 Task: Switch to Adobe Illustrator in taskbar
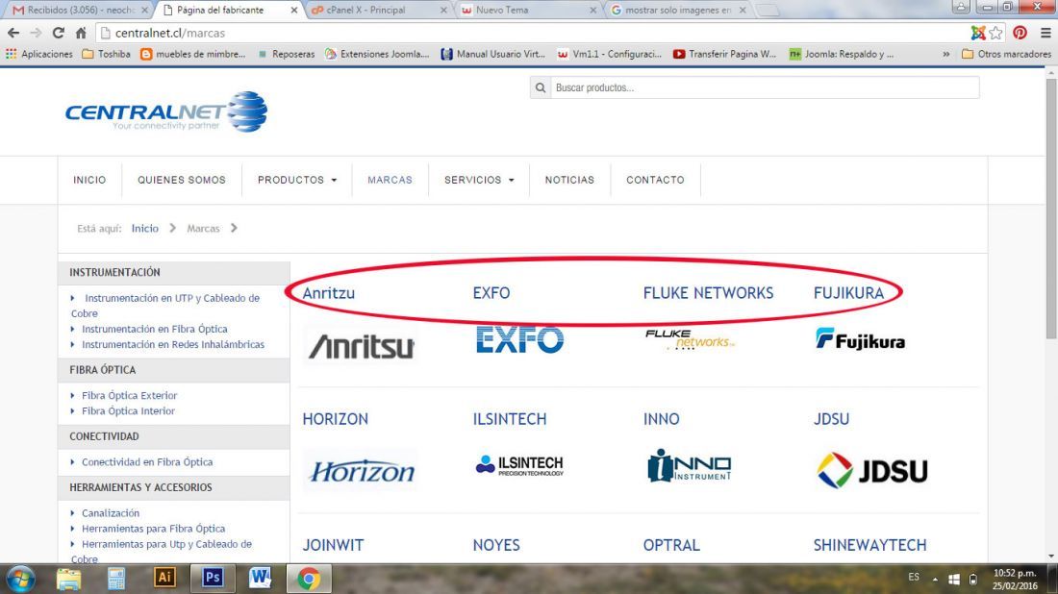164,578
